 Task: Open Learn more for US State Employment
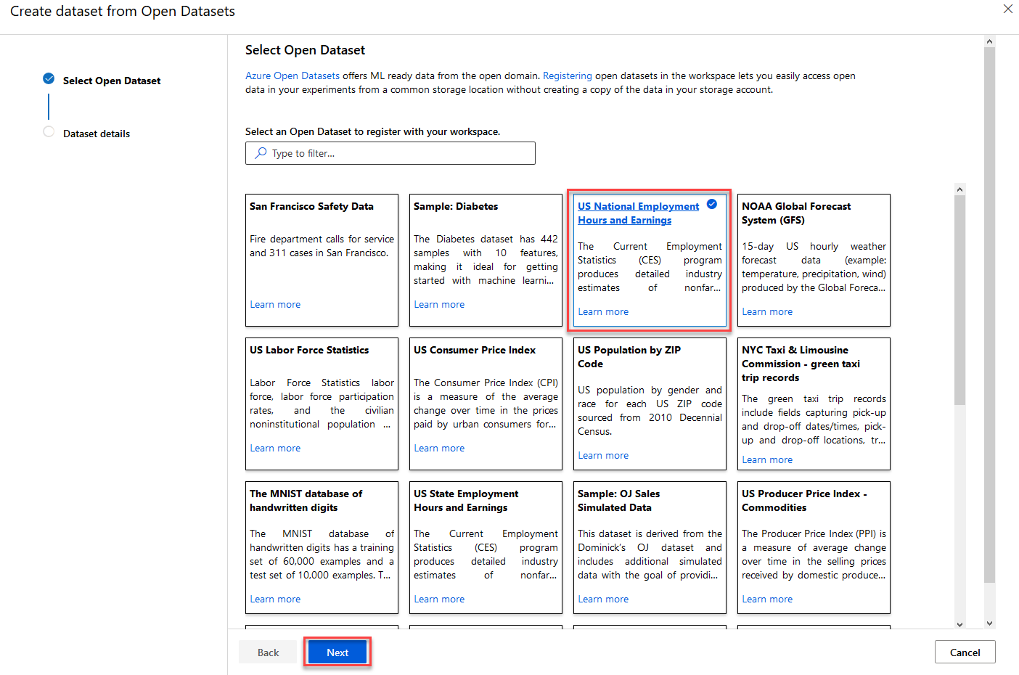(x=439, y=599)
